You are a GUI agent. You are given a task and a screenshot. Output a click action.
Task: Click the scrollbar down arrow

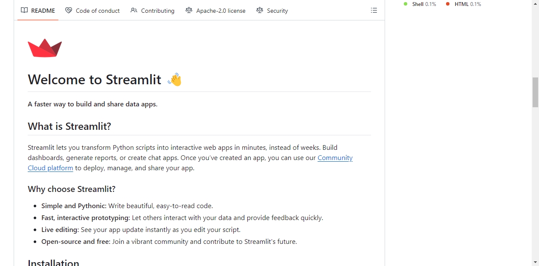536,262
